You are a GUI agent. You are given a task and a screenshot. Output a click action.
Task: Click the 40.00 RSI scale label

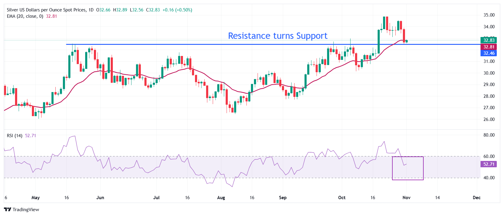tap(489, 177)
